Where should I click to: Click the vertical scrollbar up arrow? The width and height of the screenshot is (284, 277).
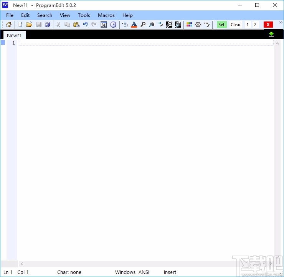click(x=277, y=43)
